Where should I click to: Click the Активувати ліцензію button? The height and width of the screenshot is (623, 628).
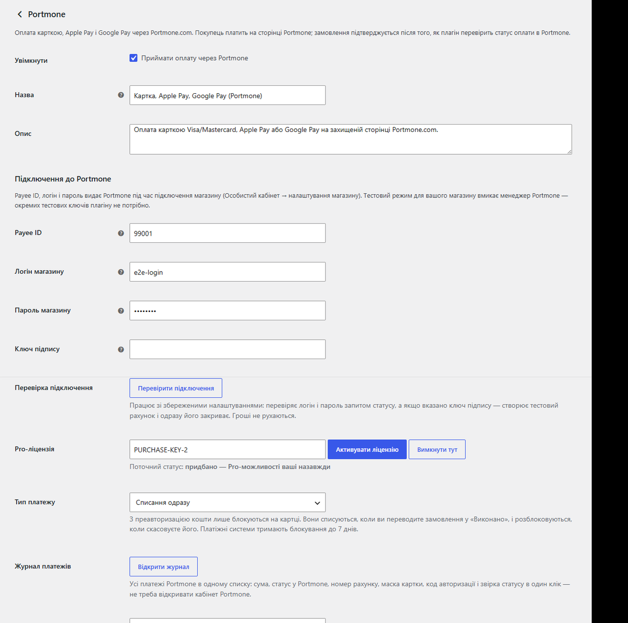(367, 449)
